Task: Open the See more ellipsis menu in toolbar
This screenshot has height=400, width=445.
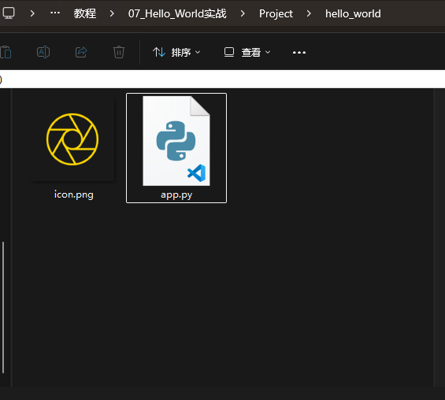Action: (x=299, y=53)
